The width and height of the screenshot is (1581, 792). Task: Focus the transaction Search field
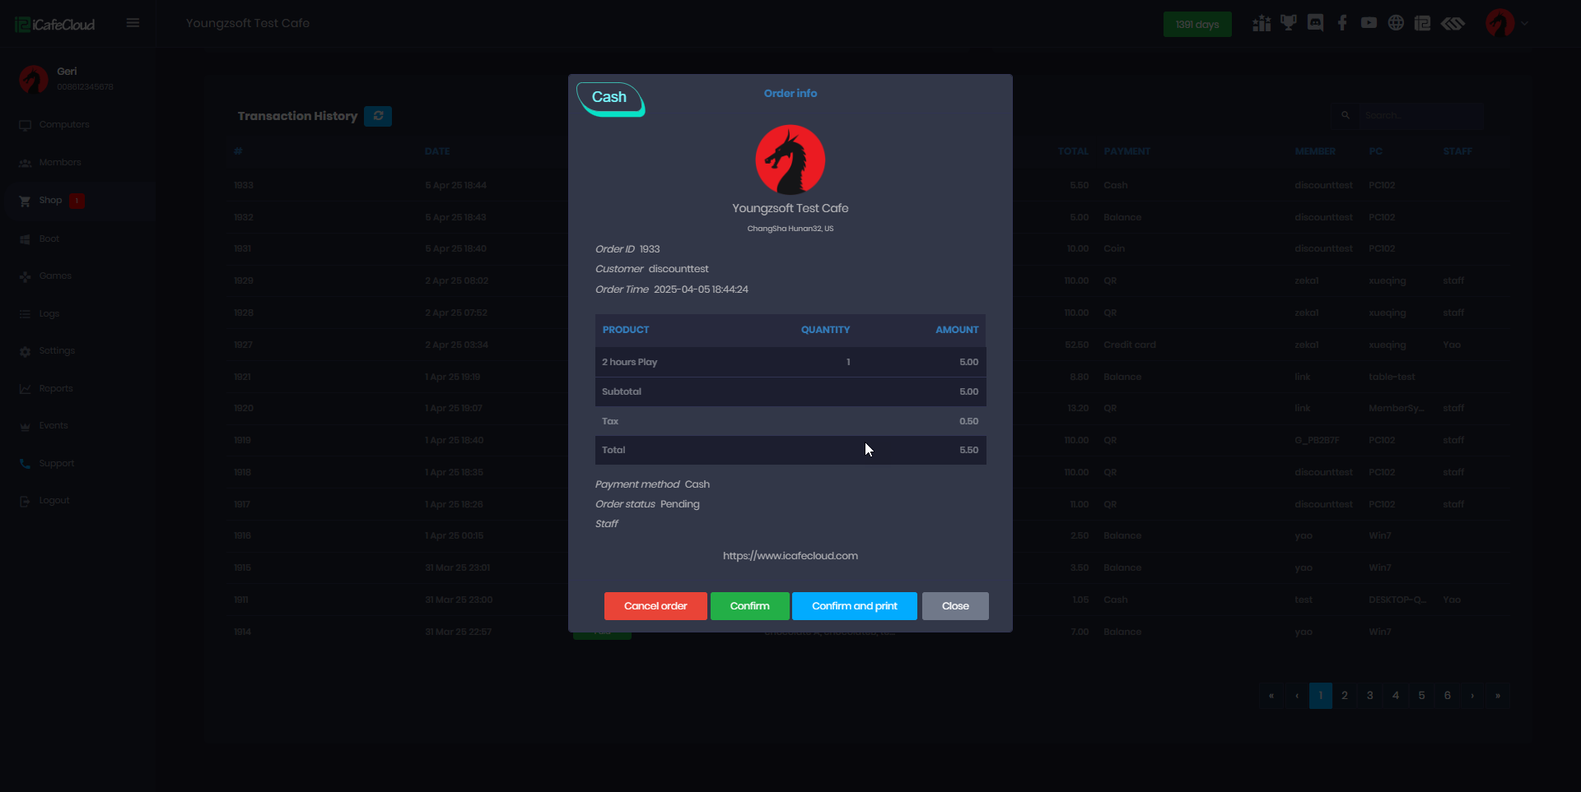click(1422, 115)
